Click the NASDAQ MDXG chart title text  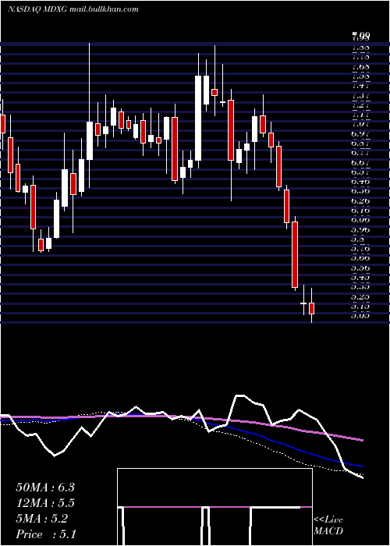click(73, 9)
